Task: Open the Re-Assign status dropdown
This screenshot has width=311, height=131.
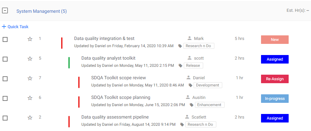Action: [275, 79]
